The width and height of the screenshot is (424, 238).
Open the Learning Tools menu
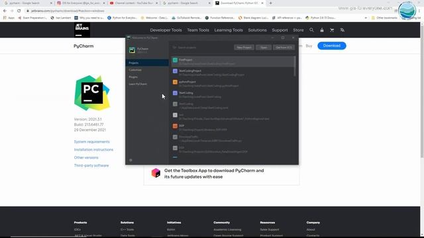point(229,30)
